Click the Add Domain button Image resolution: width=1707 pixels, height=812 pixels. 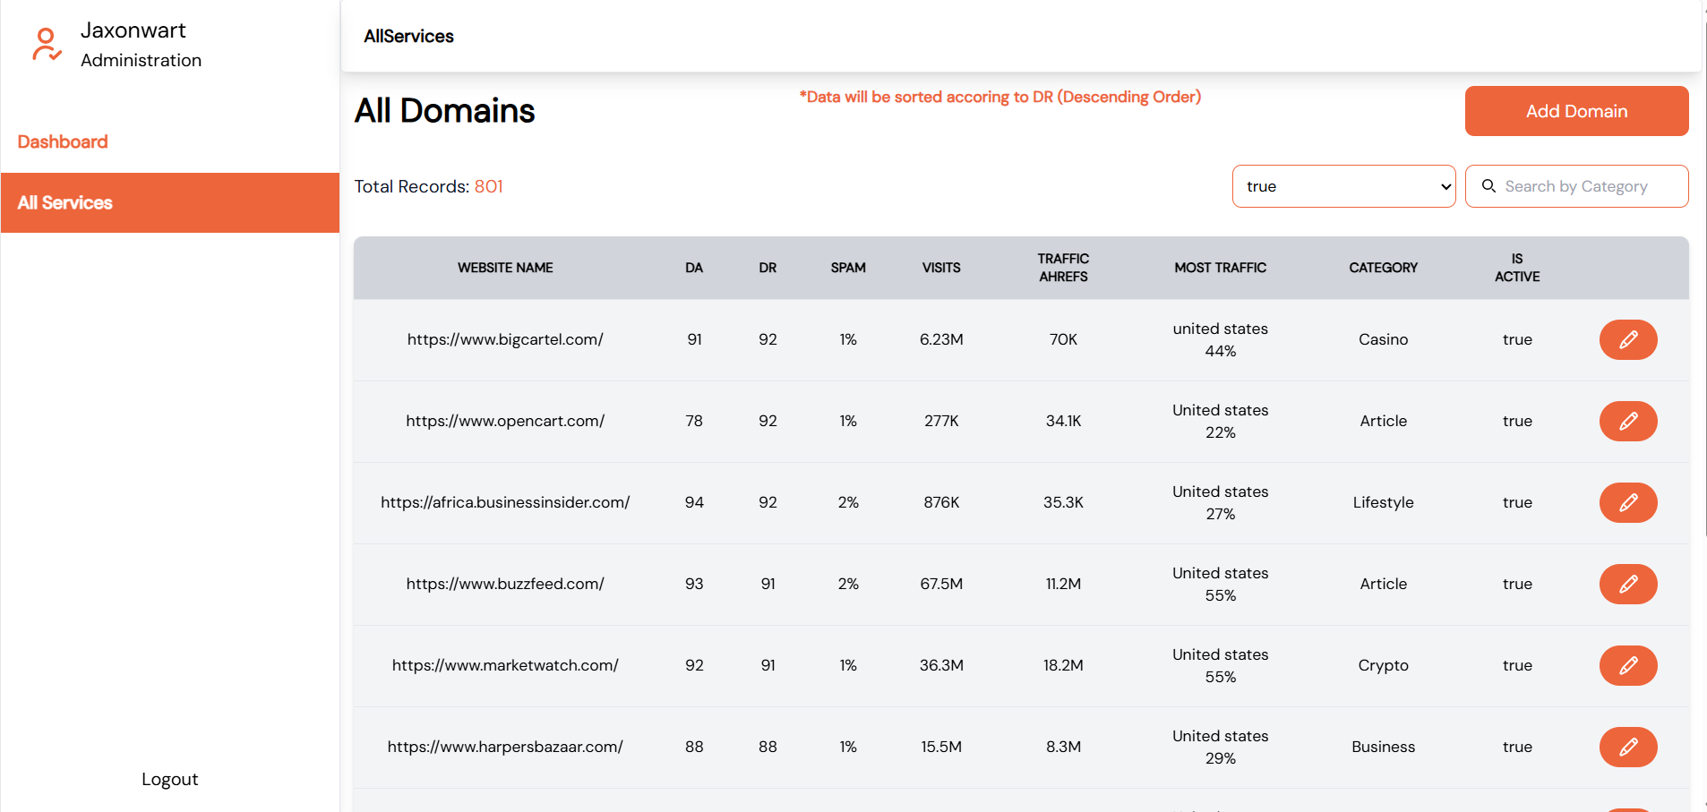pos(1575,111)
